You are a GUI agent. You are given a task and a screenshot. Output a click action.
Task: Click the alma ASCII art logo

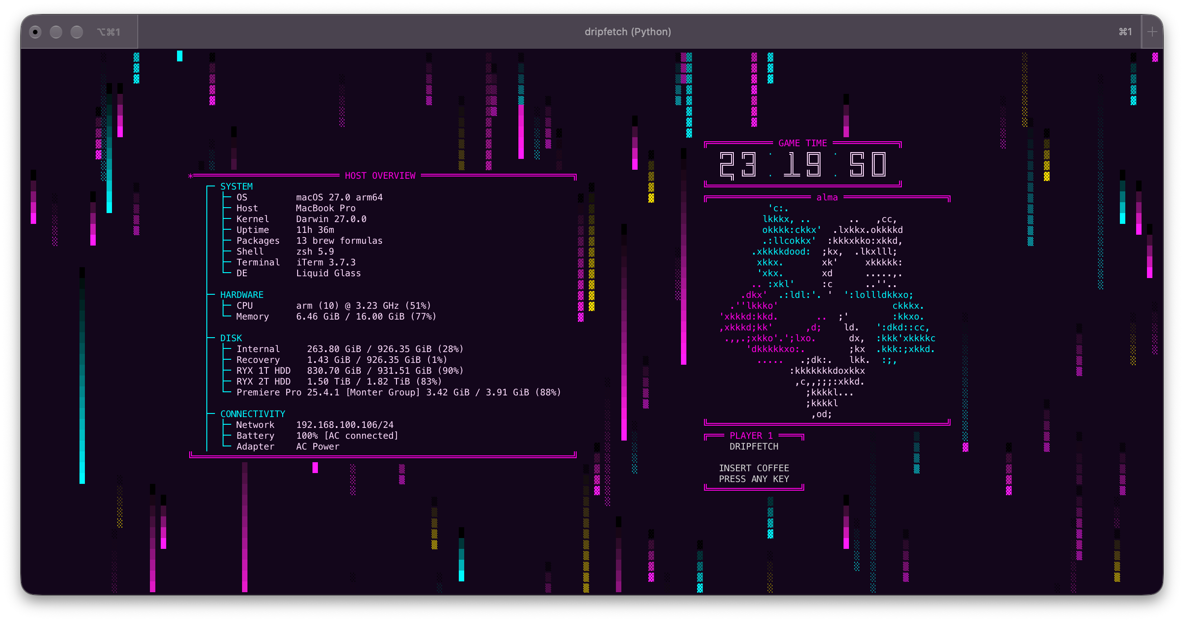(x=827, y=311)
